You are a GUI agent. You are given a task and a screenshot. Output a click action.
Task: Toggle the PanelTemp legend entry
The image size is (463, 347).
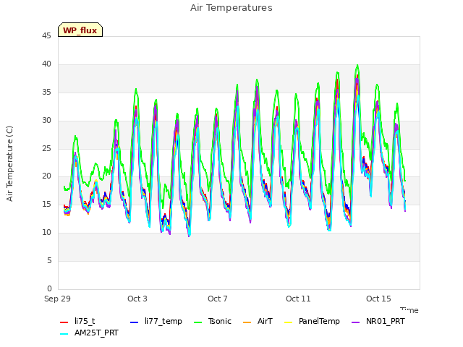(312, 321)
